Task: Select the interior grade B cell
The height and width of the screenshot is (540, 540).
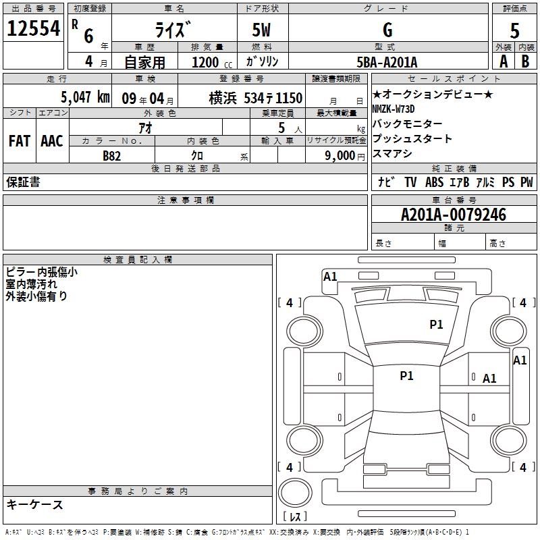Action: click(526, 61)
